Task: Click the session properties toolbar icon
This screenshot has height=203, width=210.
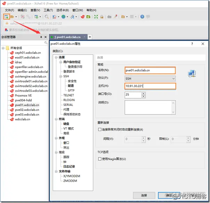Action: 36,17
